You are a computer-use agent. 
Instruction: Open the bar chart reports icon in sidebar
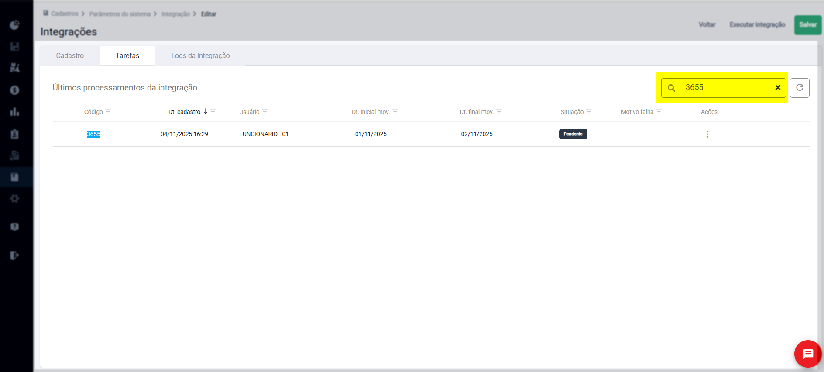pos(14,112)
